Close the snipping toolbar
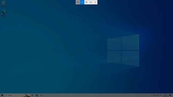The width and height of the screenshot is (173, 97). click(95, 2)
